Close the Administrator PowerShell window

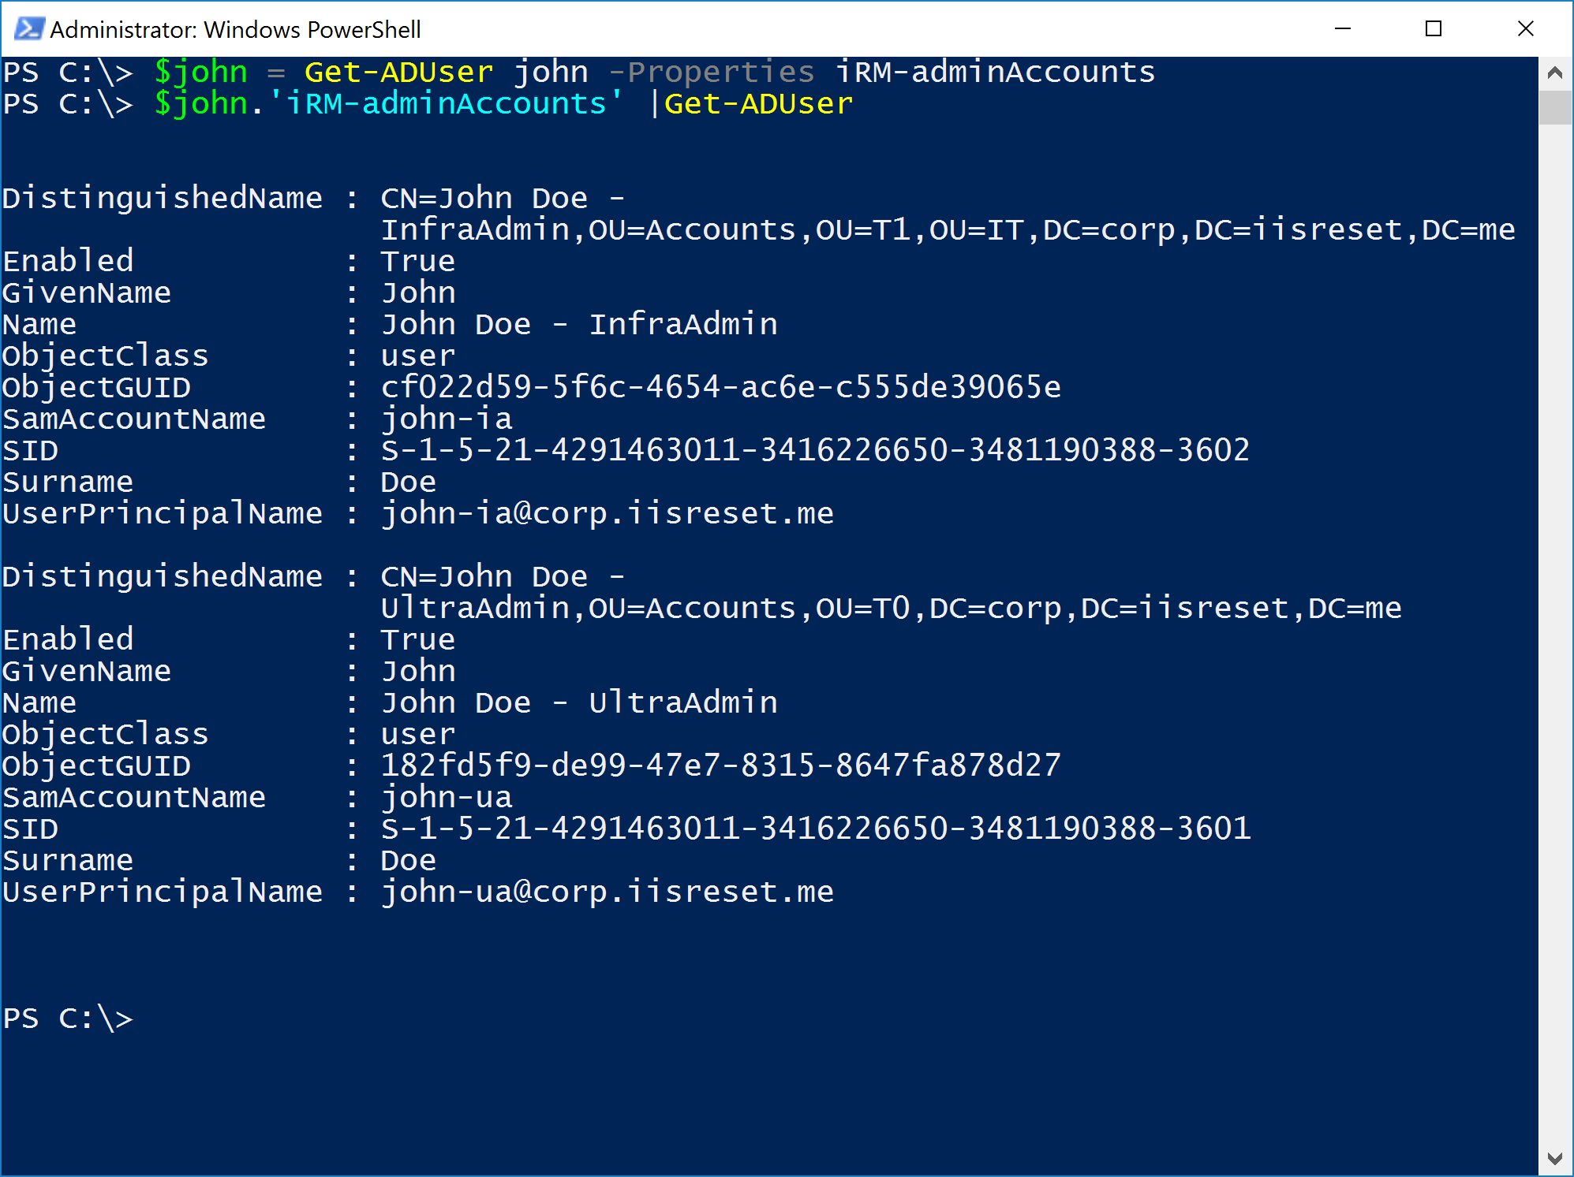pos(1525,29)
